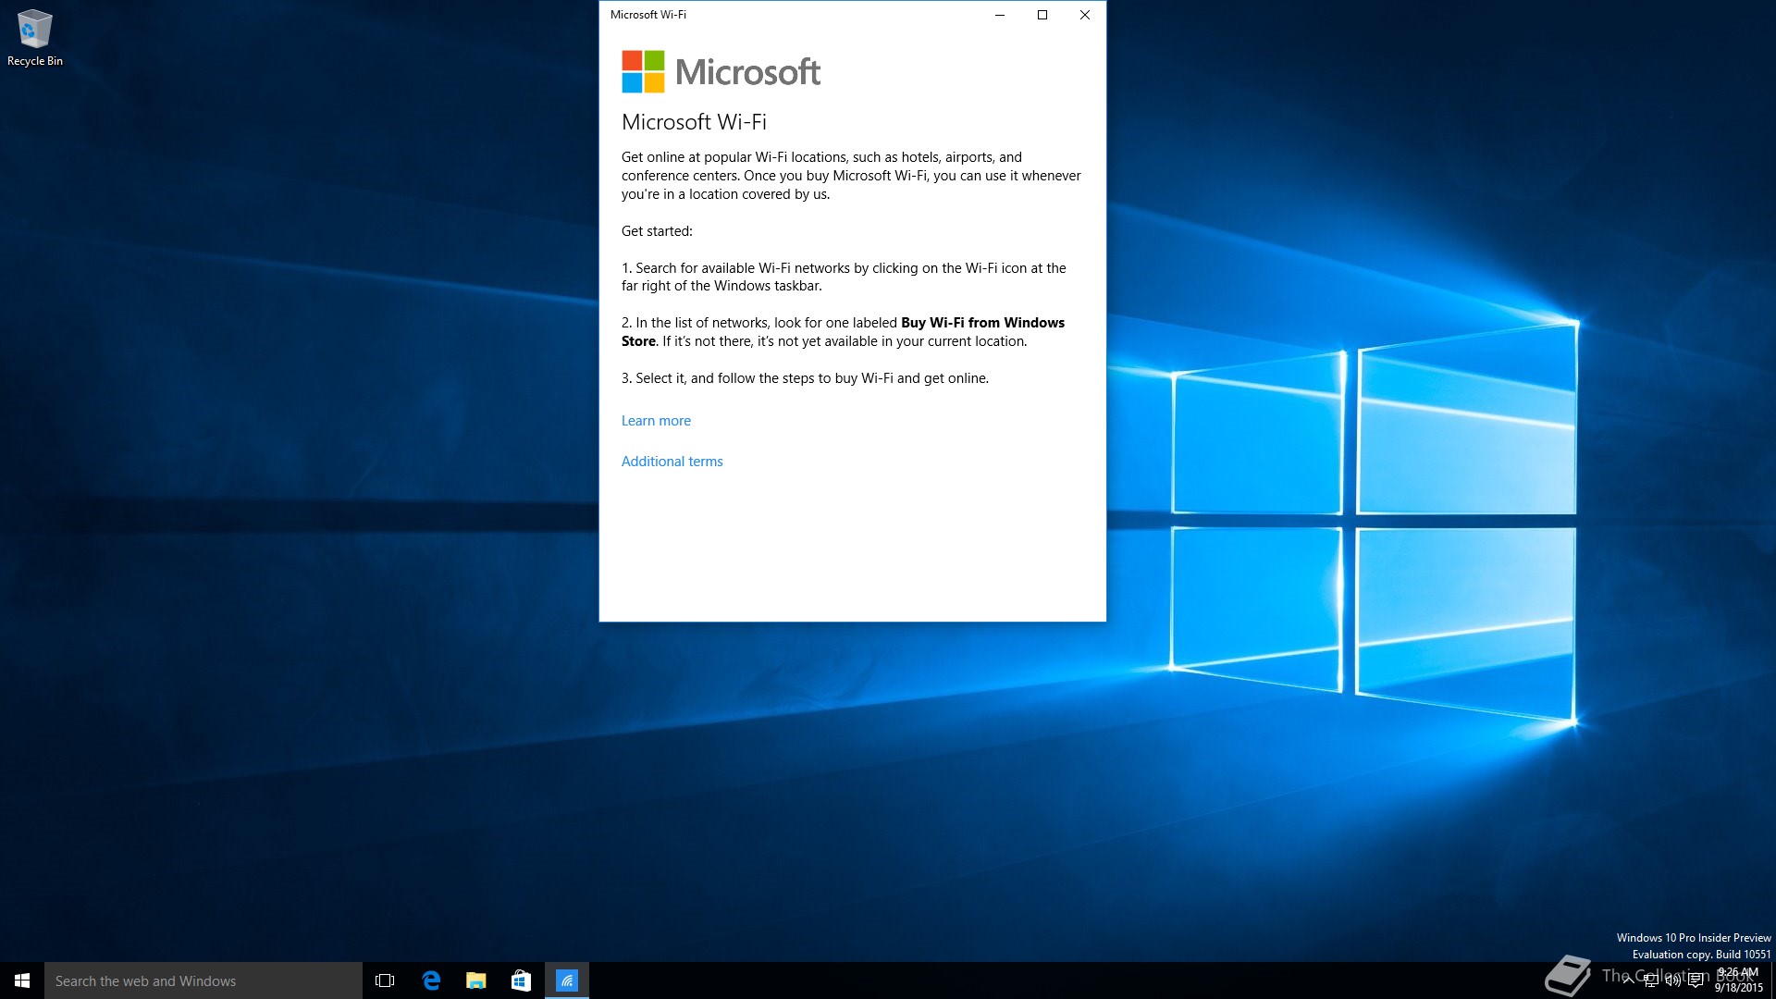The image size is (1776, 999).
Task: Select the Microsoft Wi-Fi taskbar icon
Action: pyautogui.click(x=567, y=980)
